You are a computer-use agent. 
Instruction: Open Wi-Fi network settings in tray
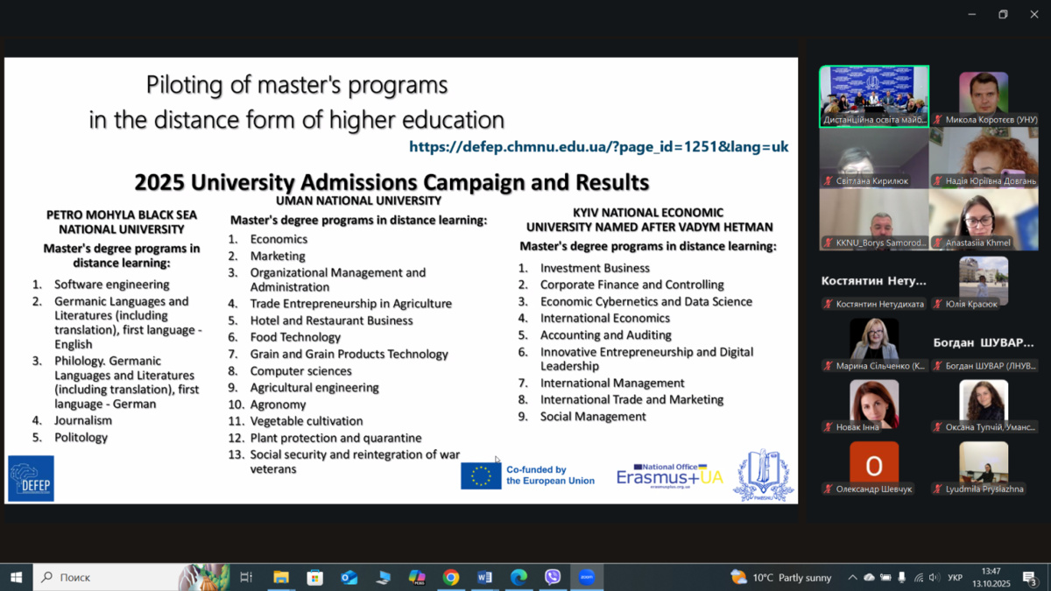[918, 578]
